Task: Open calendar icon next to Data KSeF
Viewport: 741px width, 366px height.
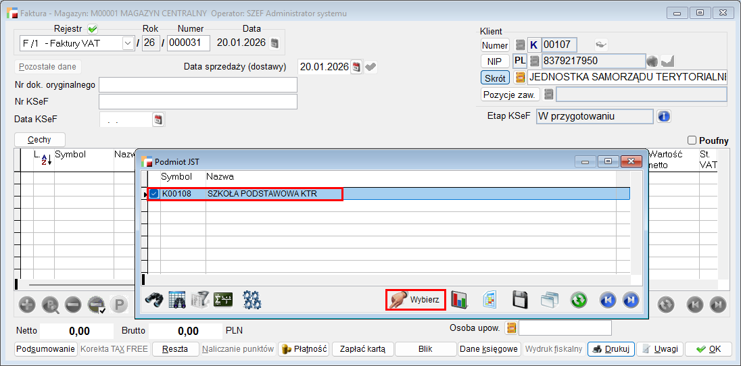Action: (159, 120)
